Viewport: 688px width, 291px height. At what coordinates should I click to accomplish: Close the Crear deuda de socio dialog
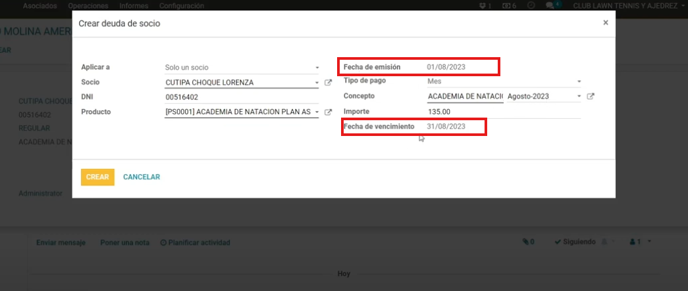(606, 23)
